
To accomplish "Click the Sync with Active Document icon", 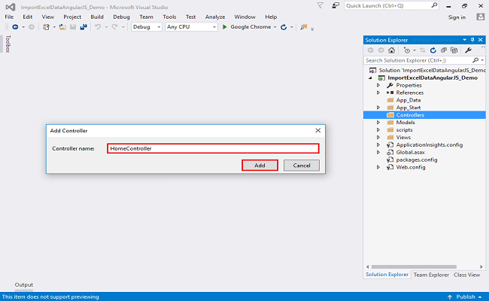I will (423, 50).
